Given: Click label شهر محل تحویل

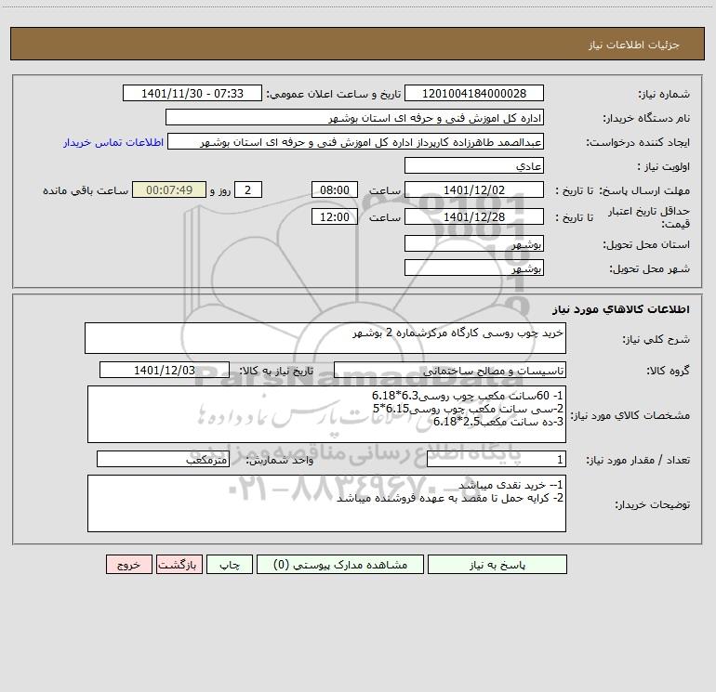Looking at the screenshot, I should pos(650,269).
